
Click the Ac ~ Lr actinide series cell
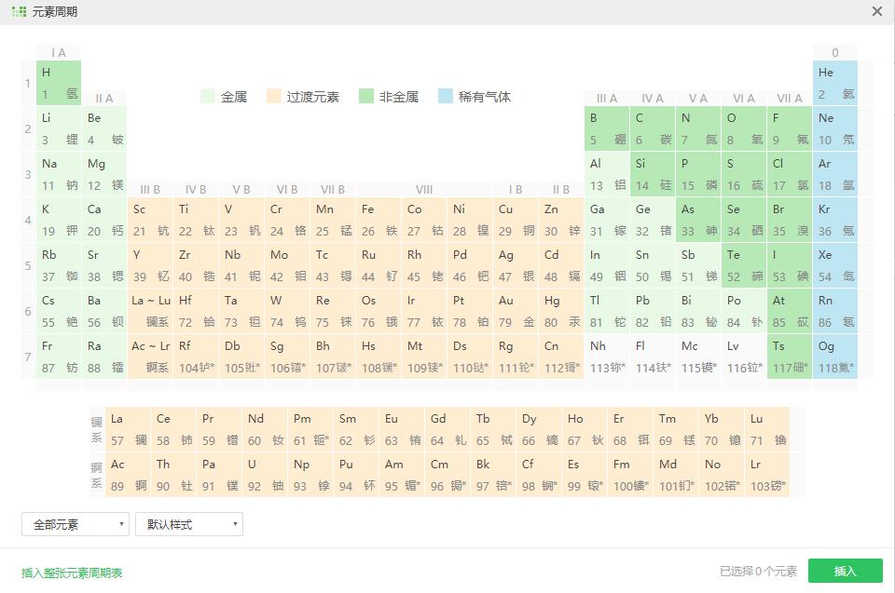point(151,357)
